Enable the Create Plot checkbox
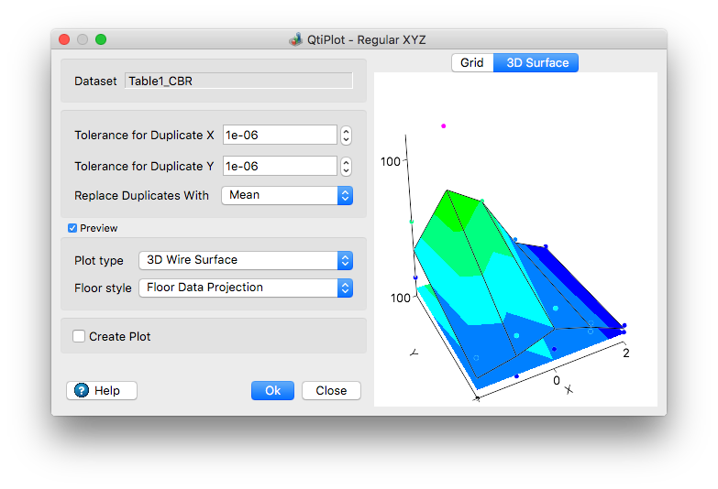This screenshot has height=489, width=718. (80, 336)
